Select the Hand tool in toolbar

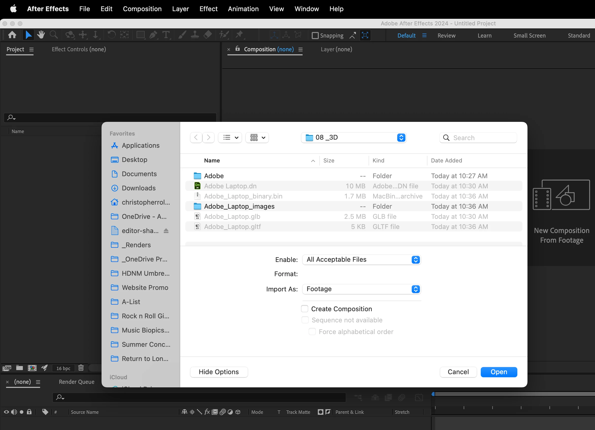pos(41,35)
